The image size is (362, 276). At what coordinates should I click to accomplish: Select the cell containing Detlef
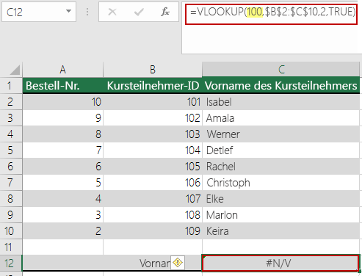[281, 150]
